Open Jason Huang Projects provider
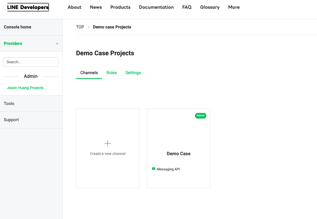This screenshot has height=219, width=317. 25,88
